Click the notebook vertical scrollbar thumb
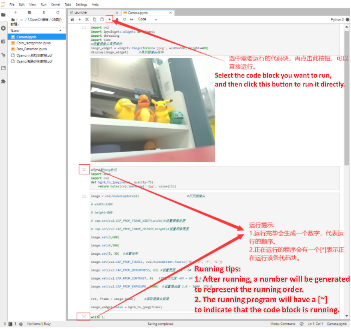This screenshot has height=329, width=351. pos(347,98)
